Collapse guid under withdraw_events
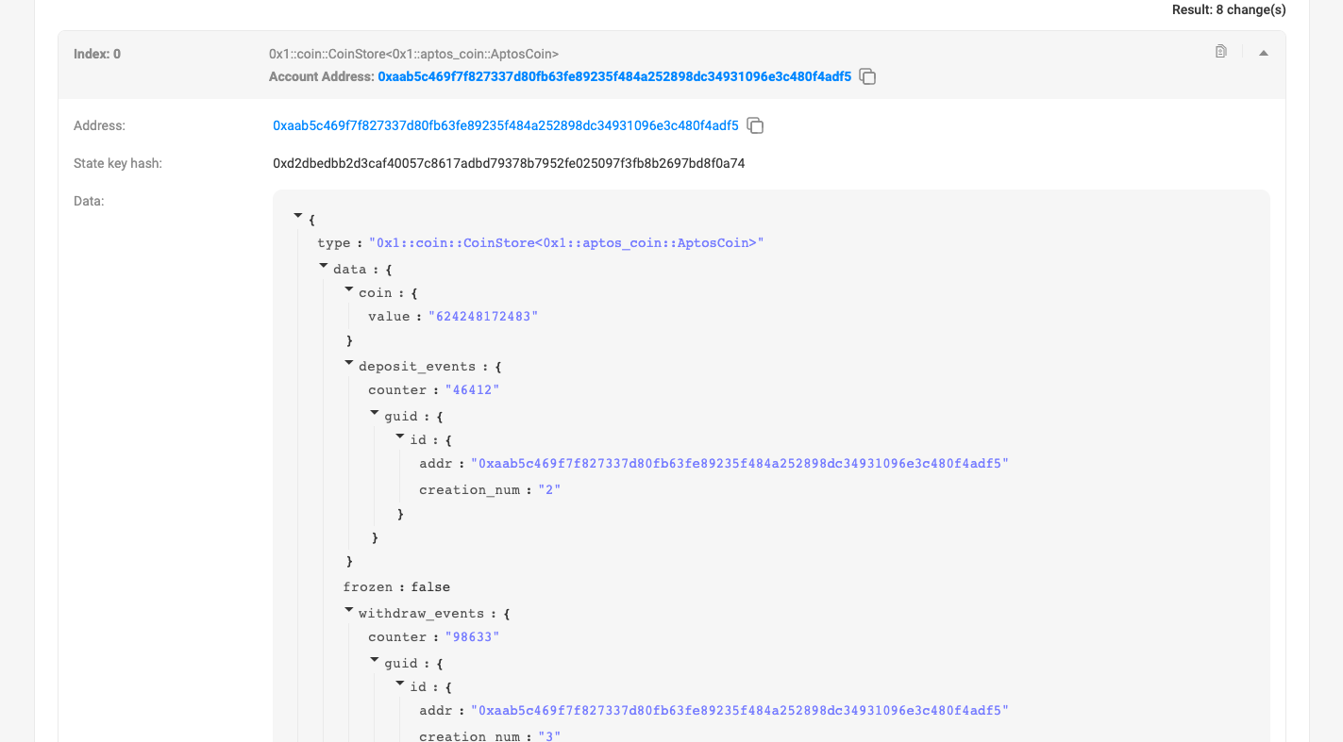 click(x=375, y=660)
